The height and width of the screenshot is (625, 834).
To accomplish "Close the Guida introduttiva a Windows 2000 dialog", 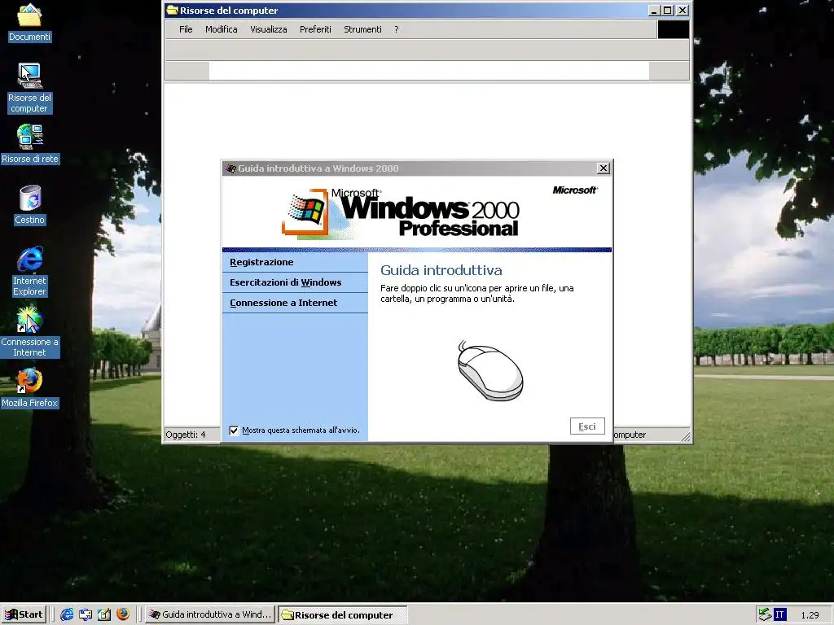I will (604, 168).
